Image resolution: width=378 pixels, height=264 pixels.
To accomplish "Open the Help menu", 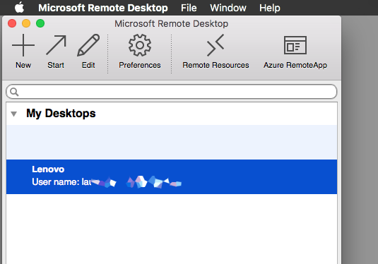I will point(270,8).
